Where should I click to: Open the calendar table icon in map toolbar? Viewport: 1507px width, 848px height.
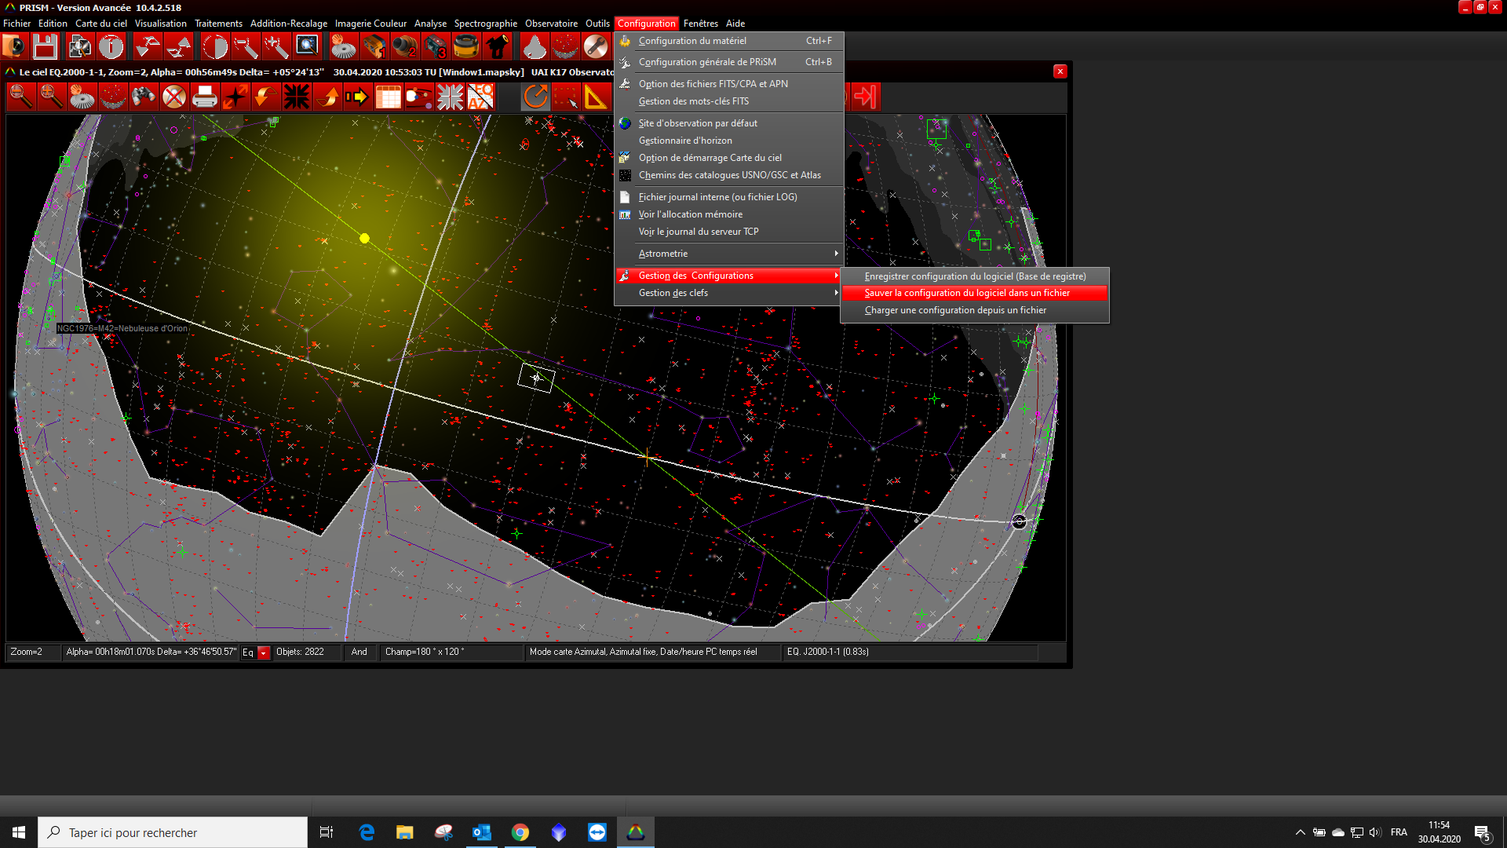[388, 97]
